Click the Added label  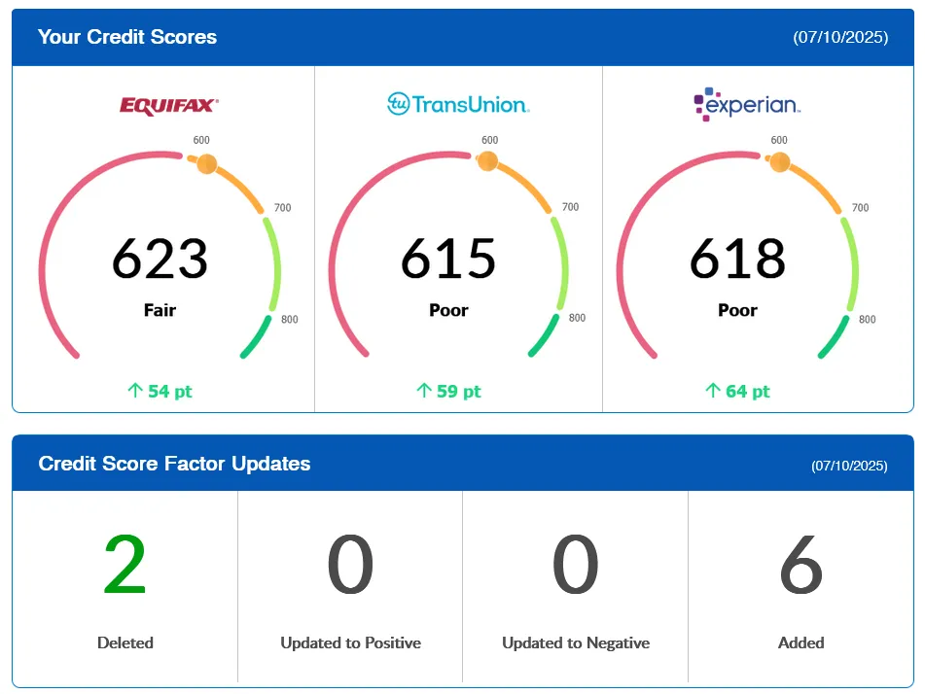pyautogui.click(x=801, y=642)
